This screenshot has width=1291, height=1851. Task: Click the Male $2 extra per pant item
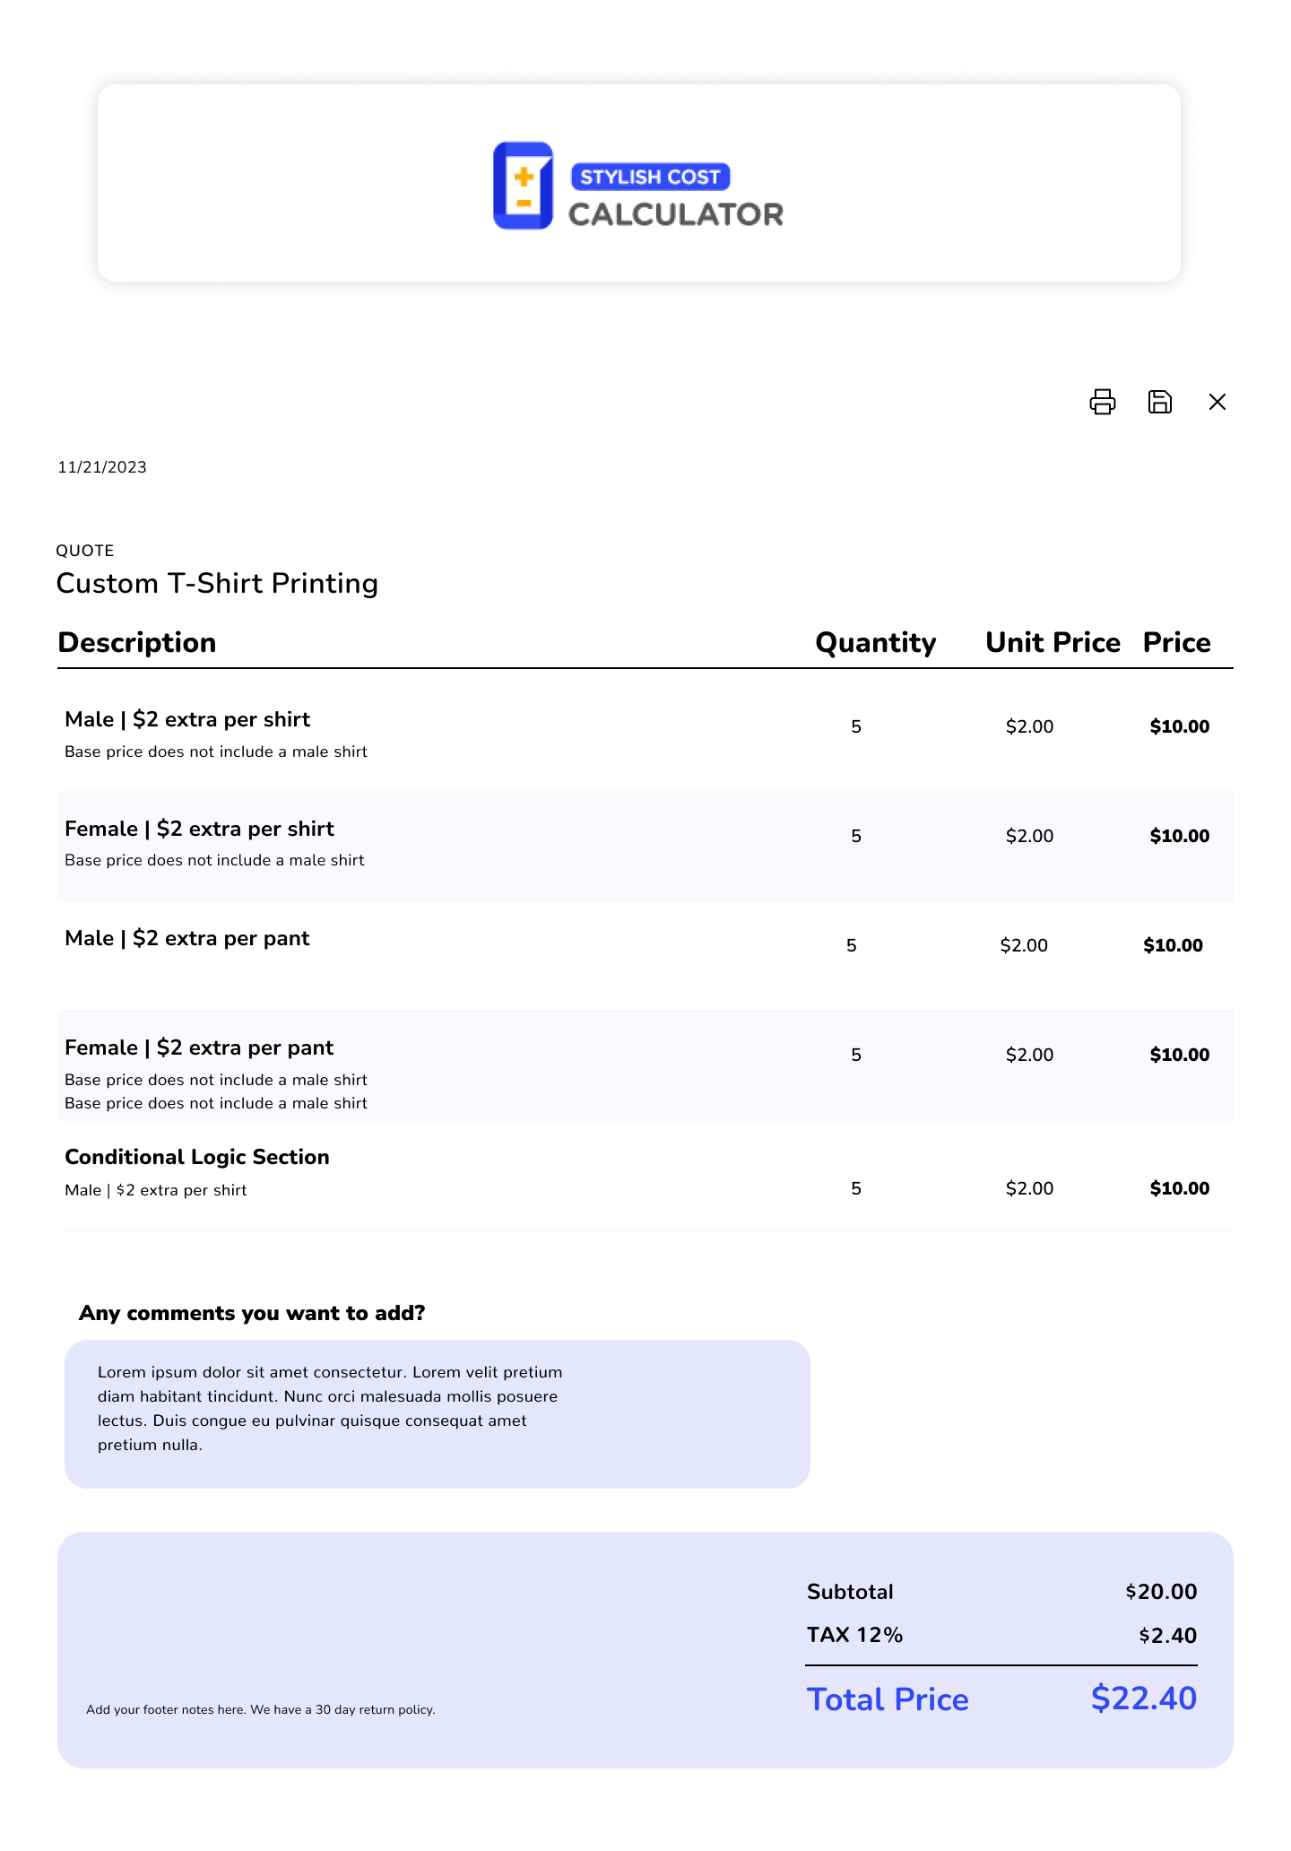point(187,939)
